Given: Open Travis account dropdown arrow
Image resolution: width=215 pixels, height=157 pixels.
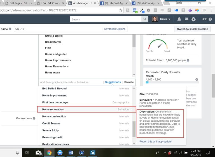Looking at the screenshot, I should (x=169, y=19).
